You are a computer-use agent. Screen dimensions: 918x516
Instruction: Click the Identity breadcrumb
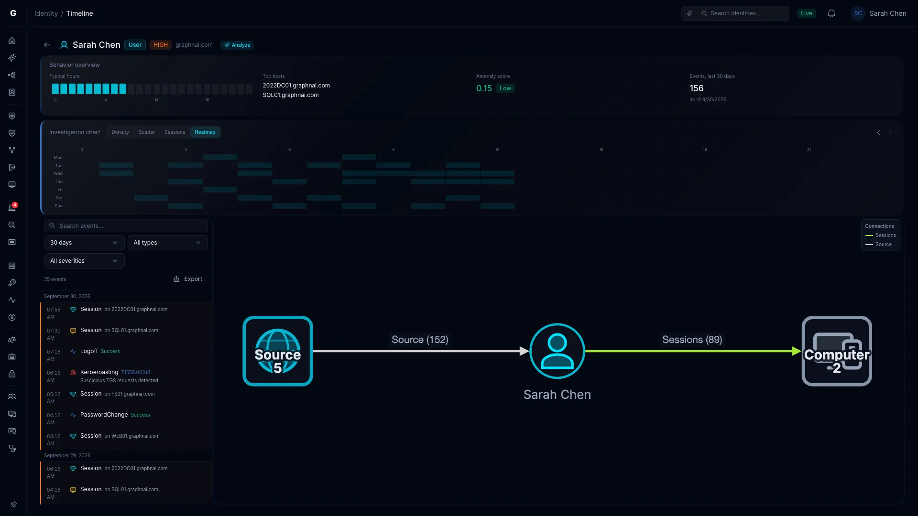[x=46, y=13]
